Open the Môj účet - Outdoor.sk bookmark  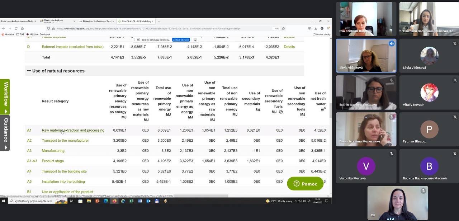(x=38, y=34)
